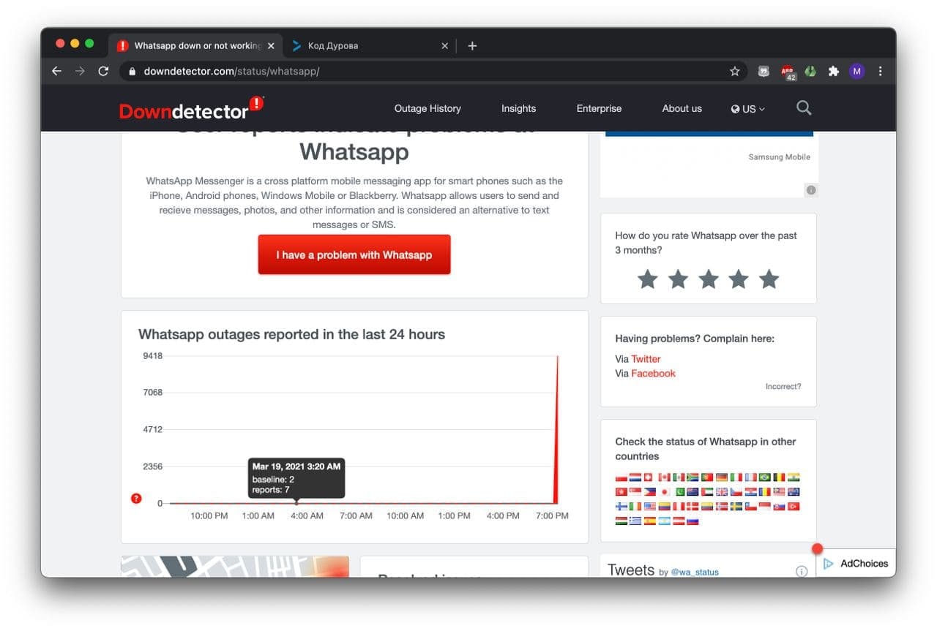
Task: Select the Brazil flag
Action: (x=765, y=477)
